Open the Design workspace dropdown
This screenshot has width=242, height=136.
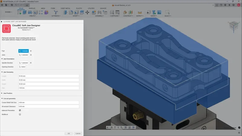click(x=8, y=12)
